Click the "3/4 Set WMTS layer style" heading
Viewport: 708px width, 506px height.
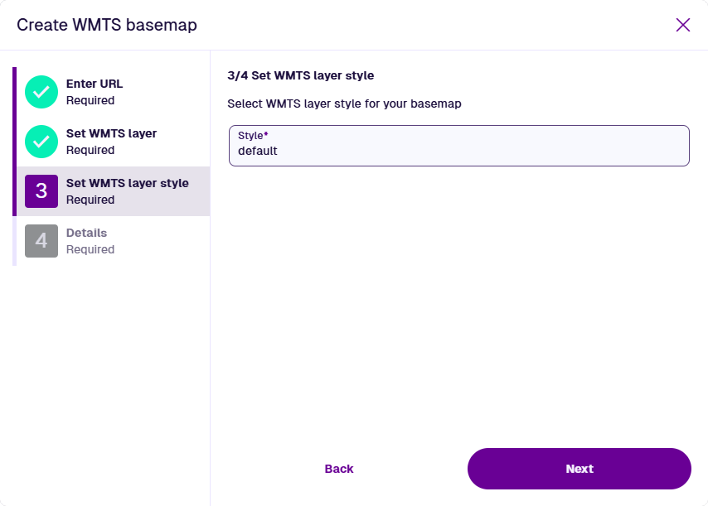(300, 75)
